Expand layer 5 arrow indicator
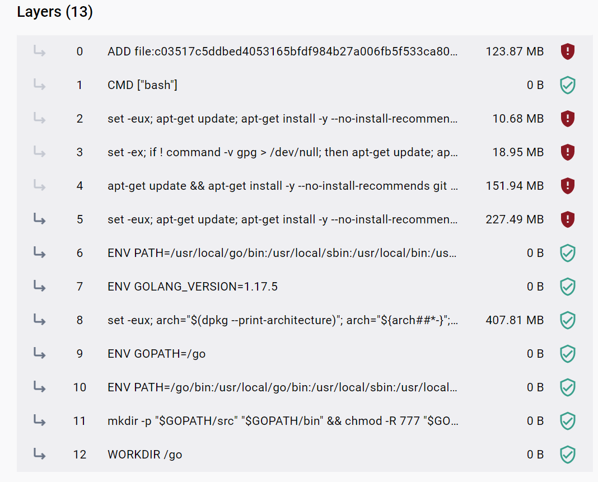The width and height of the screenshot is (598, 482). [x=39, y=218]
